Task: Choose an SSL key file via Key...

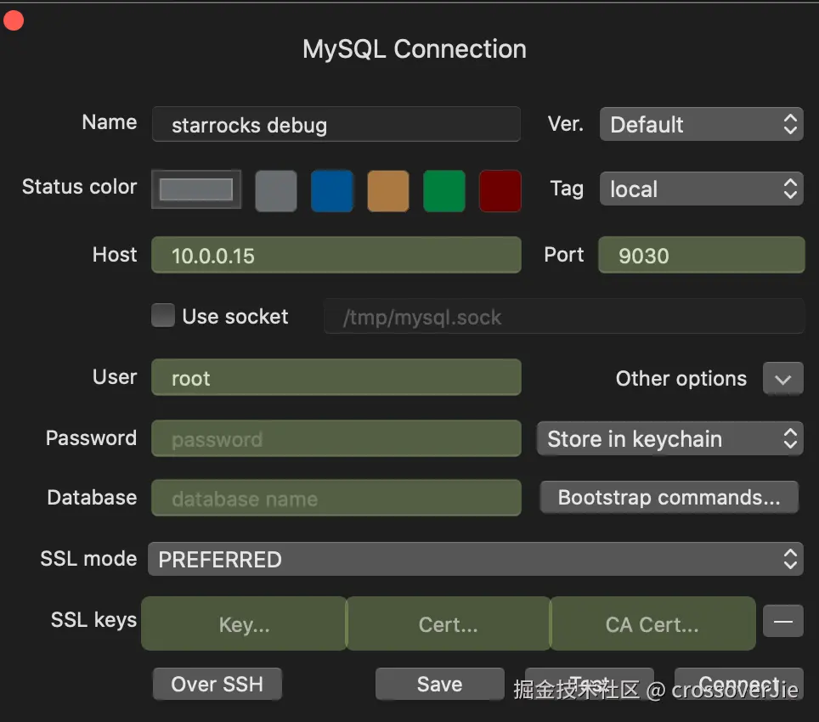Action: click(244, 624)
